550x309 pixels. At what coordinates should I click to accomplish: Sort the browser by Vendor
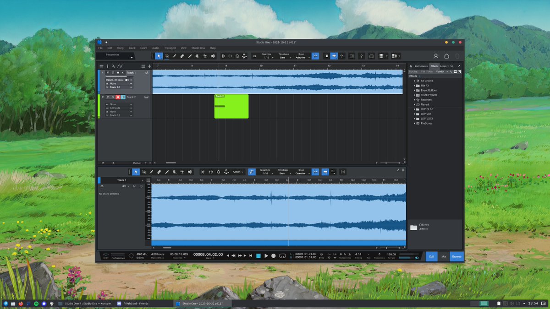pyautogui.click(x=440, y=71)
